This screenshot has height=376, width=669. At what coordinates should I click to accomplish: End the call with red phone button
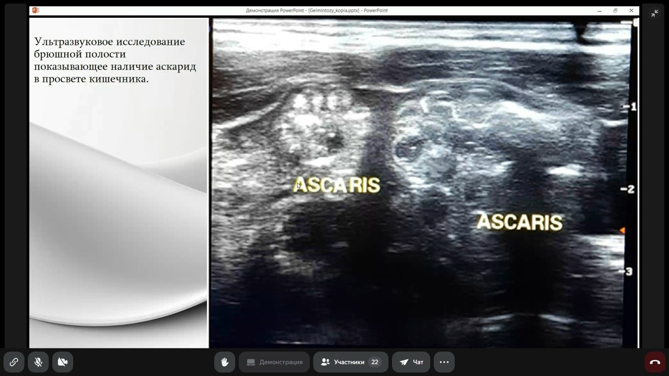click(x=655, y=362)
